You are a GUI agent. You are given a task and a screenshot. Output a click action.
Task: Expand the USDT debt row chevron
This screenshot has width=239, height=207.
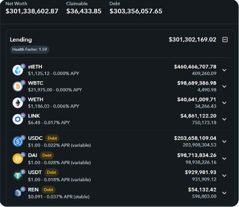(x=224, y=175)
